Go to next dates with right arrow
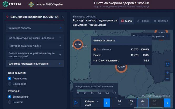Screen dimensions: 175x109 [167, 103]
